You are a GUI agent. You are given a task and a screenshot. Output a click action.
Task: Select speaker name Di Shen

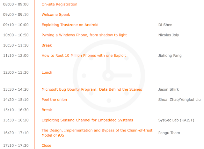pyautogui.click(x=165, y=25)
